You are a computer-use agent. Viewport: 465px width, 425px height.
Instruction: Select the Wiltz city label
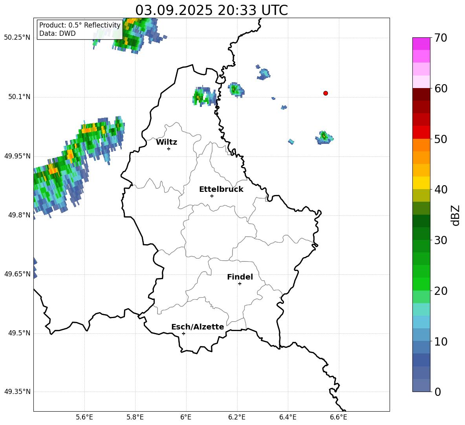click(167, 142)
